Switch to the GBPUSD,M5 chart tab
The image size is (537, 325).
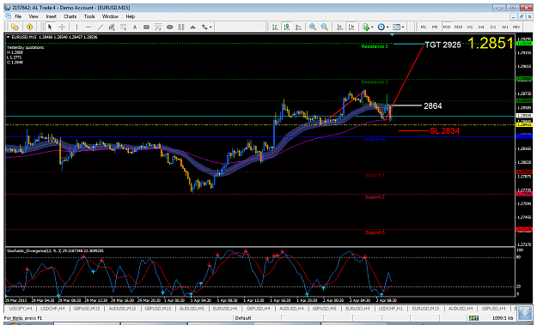click(324, 308)
